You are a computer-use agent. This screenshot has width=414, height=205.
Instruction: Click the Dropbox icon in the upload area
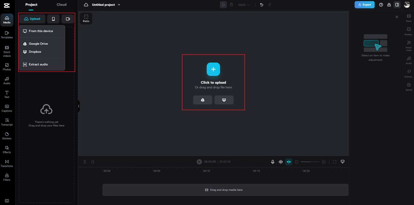224,100
